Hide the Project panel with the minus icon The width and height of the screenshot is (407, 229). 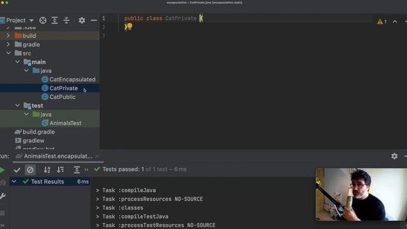[x=93, y=20]
